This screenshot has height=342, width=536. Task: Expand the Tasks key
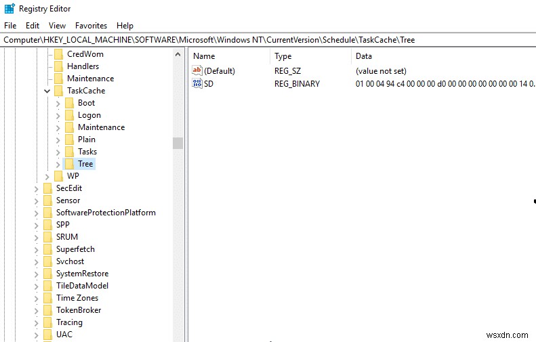click(58, 152)
